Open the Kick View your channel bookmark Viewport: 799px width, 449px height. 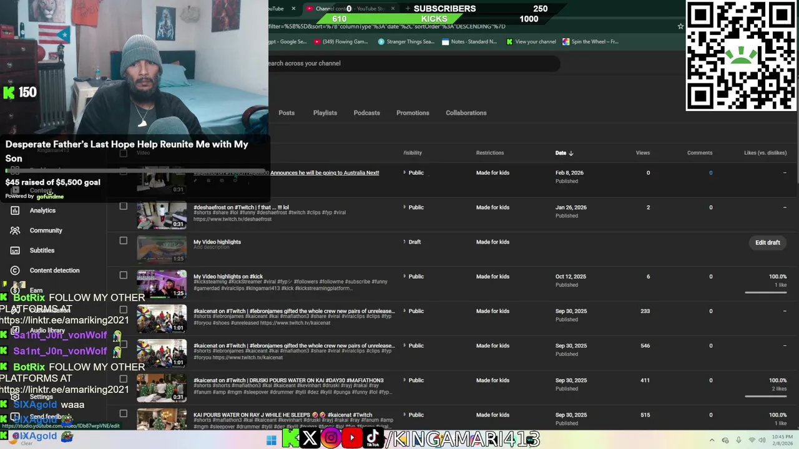[x=531, y=42]
